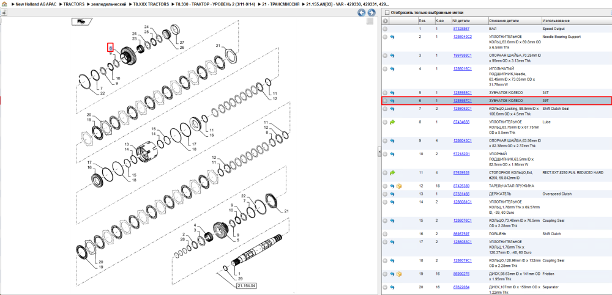Click the print/tool icon above the diagram
The height and width of the screenshot is (295, 612).
4,12
